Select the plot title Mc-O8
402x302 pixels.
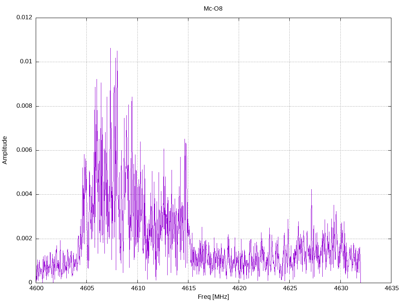[213, 9]
